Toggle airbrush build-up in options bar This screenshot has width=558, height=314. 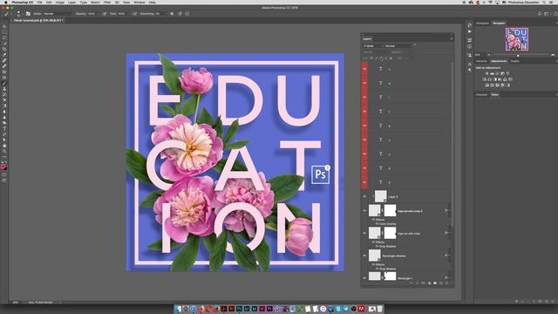134,14
